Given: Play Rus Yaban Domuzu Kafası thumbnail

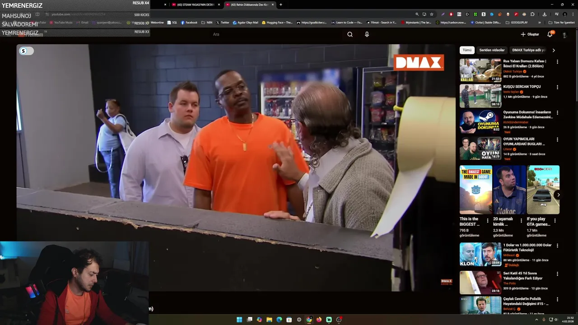Looking at the screenshot, I should [x=480, y=70].
